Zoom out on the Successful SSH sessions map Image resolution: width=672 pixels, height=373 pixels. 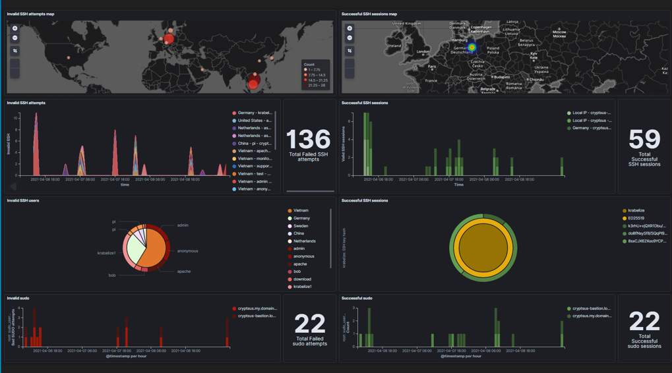[350, 38]
